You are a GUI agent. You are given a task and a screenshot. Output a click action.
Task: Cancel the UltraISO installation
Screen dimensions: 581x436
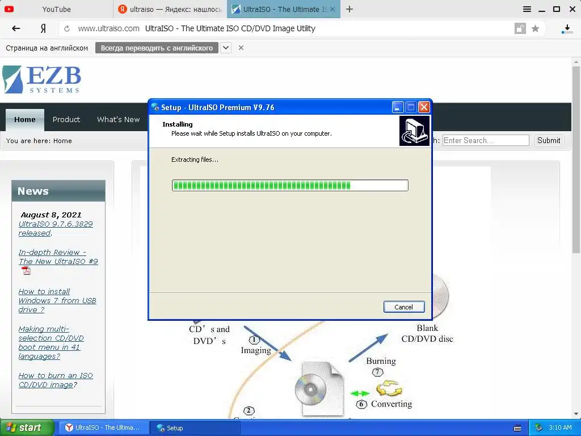403,307
